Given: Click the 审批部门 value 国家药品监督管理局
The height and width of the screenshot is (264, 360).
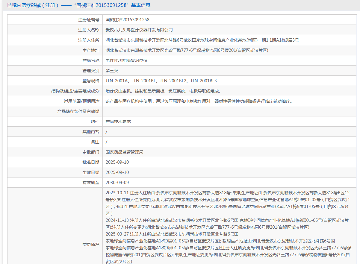Looking at the screenshot, I should click(124, 152).
